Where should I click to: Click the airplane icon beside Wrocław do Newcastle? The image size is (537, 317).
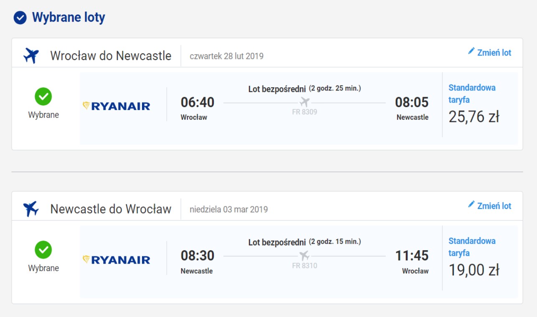31,55
